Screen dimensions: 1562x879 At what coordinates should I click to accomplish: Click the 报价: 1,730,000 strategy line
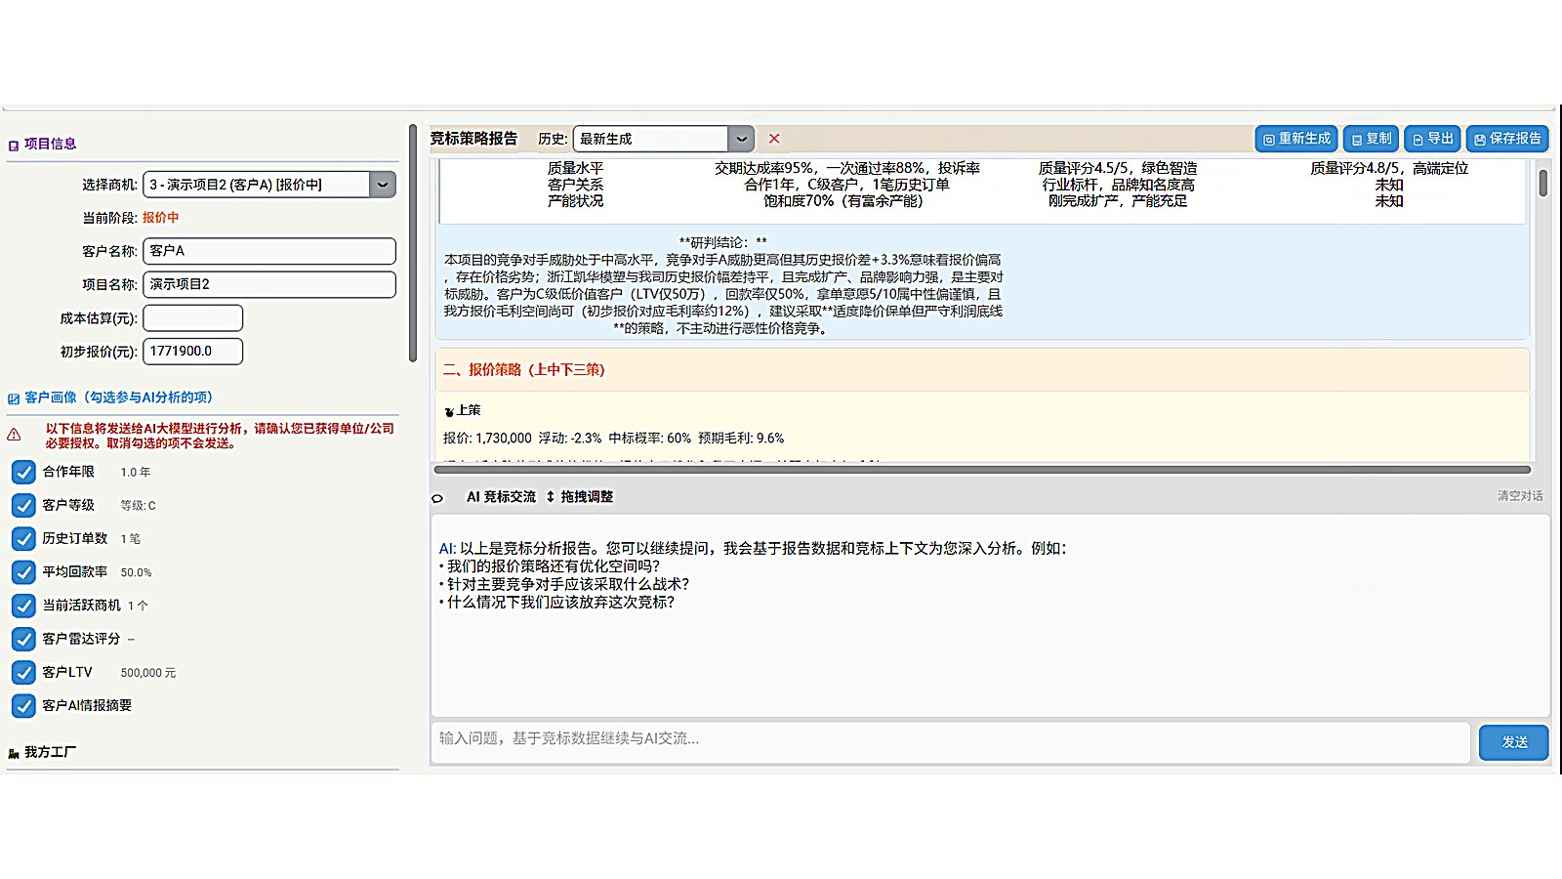pyautogui.click(x=614, y=439)
